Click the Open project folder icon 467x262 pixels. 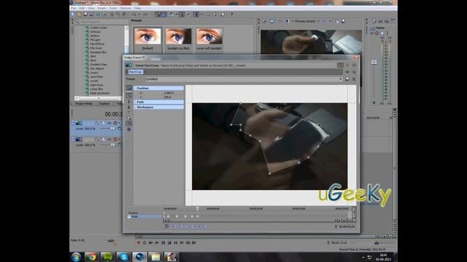pos(80,15)
